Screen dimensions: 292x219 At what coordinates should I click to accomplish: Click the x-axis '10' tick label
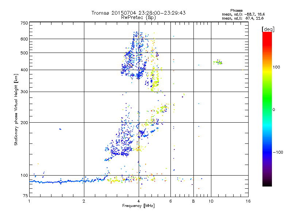tap(211, 201)
